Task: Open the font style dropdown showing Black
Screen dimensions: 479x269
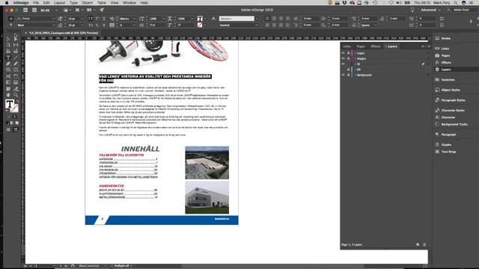Action: coord(55,25)
